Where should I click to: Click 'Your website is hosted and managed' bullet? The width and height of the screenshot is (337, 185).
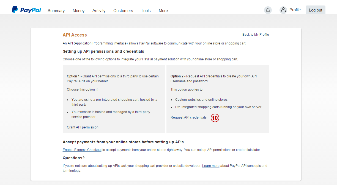pos(111,114)
